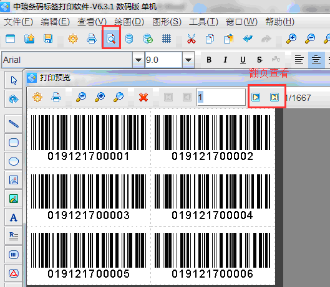Image resolution: width=330 pixels, height=287 pixels.
Task: Click the disabled previous page button
Action: click(187, 97)
